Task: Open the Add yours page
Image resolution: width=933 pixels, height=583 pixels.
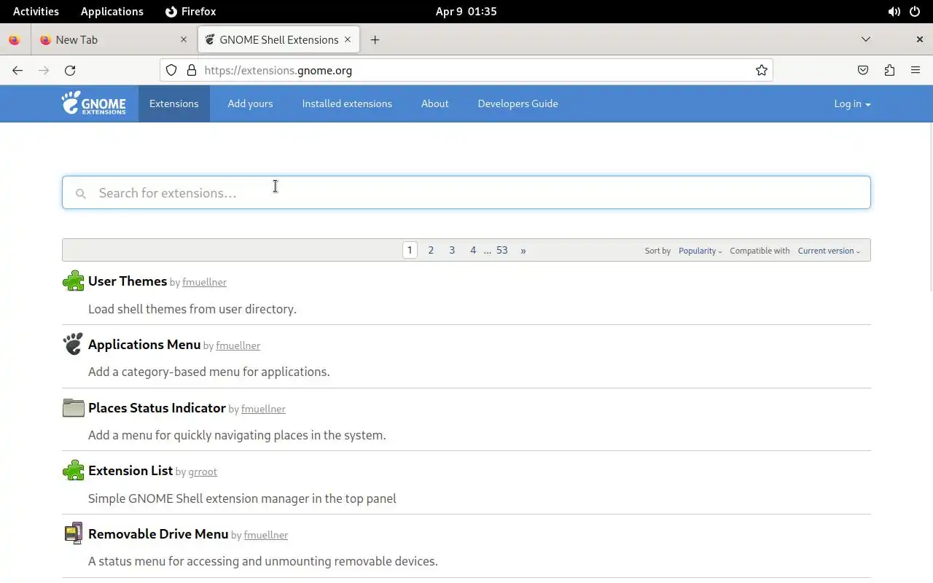Action: [x=250, y=103]
